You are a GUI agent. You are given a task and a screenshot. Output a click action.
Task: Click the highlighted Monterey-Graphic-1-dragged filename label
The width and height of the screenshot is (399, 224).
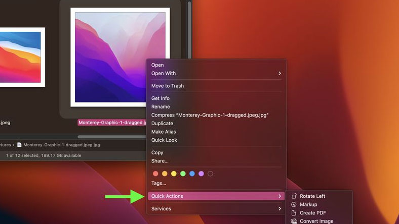112,123
